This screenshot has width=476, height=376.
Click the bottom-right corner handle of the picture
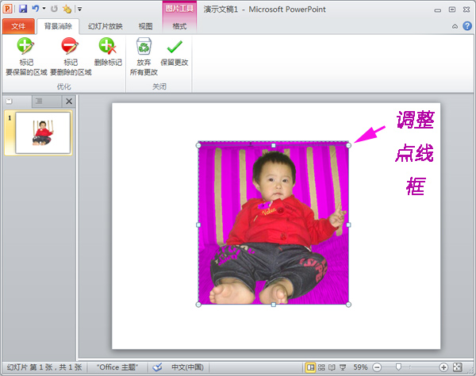pyautogui.click(x=348, y=305)
